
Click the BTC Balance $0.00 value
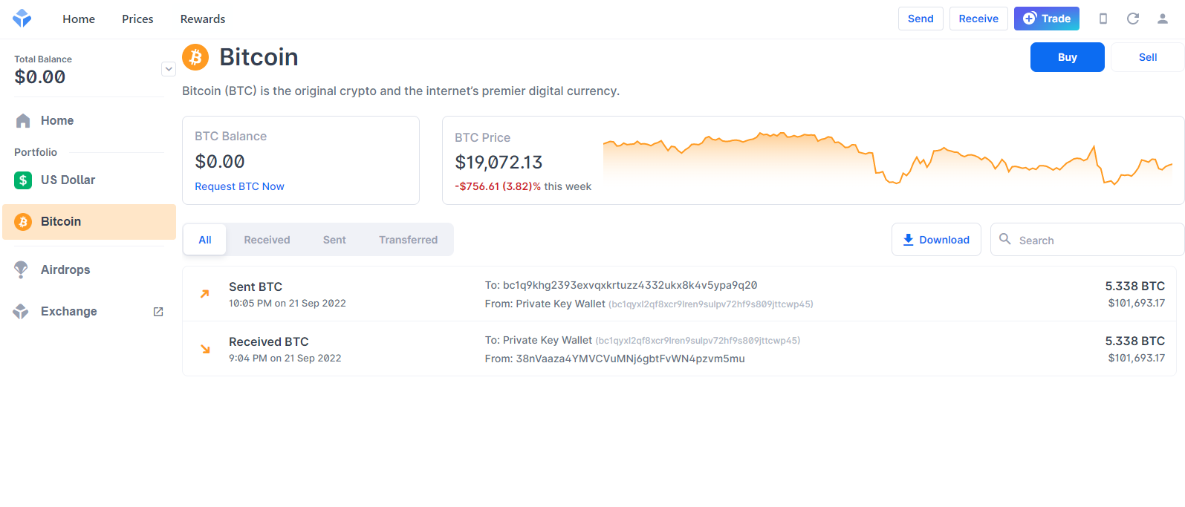(220, 161)
